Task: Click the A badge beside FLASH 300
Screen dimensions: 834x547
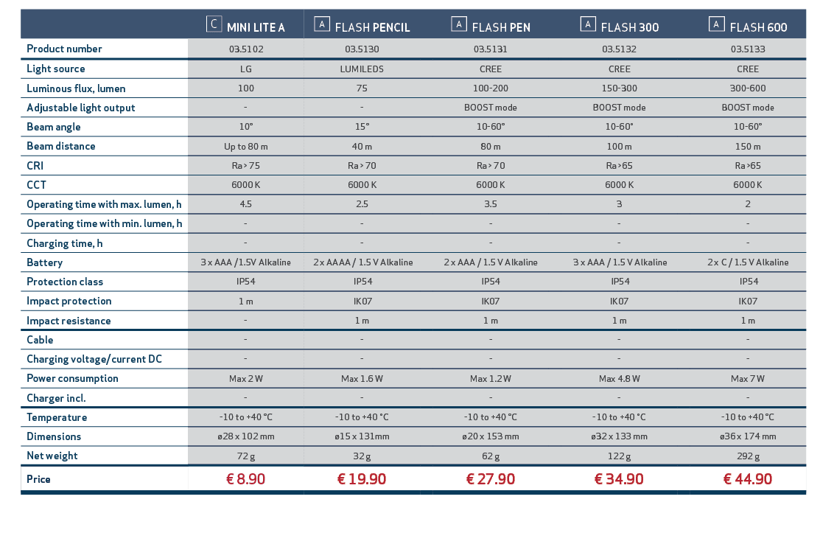Action: coord(587,24)
